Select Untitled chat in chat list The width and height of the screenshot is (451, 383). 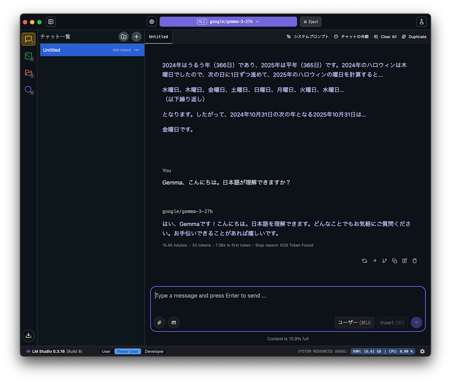[x=92, y=50]
